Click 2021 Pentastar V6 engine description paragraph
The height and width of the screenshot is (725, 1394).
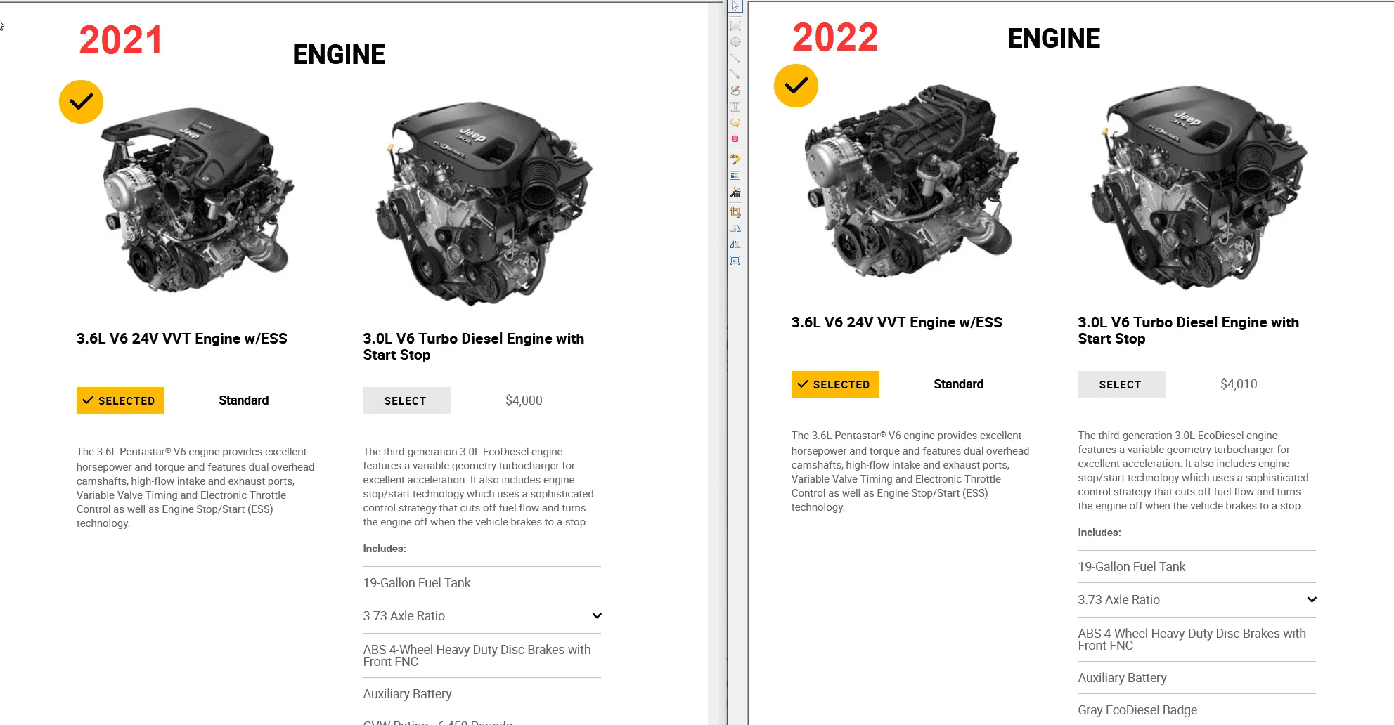(x=195, y=488)
